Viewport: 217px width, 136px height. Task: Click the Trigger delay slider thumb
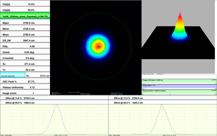pyautogui.click(x=145, y=83)
